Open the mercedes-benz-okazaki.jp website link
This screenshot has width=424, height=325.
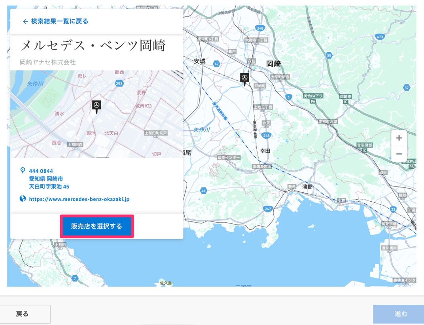click(79, 199)
